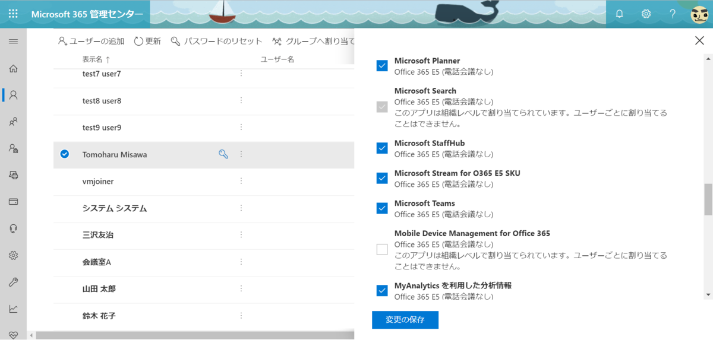Click user list horizontal scrollbar

tap(195, 335)
